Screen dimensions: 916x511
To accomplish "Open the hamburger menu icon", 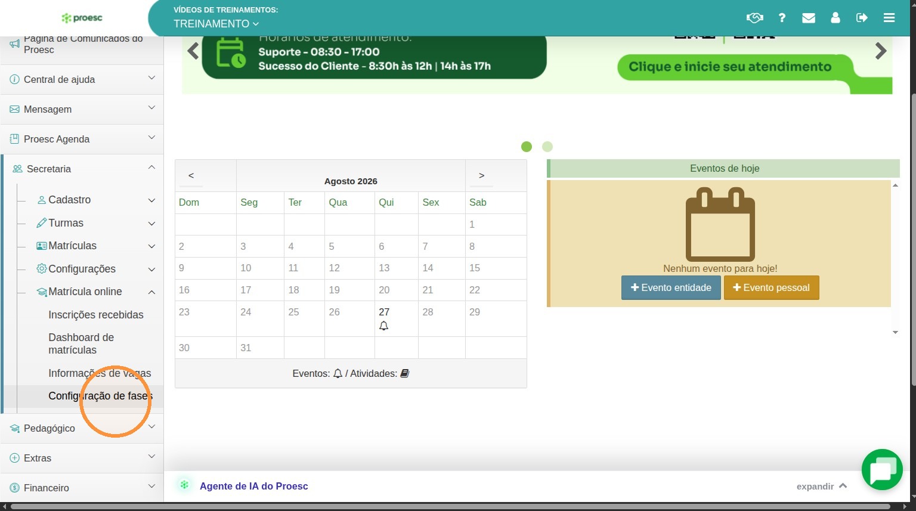I will [889, 18].
